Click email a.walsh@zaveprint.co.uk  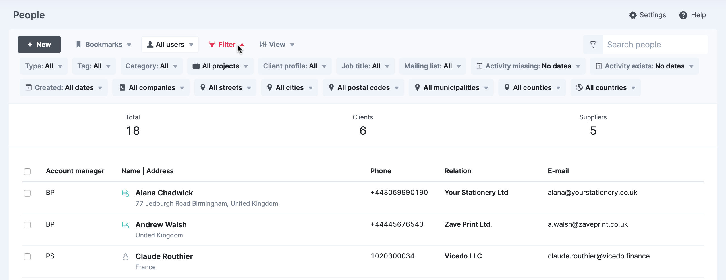[588, 224]
